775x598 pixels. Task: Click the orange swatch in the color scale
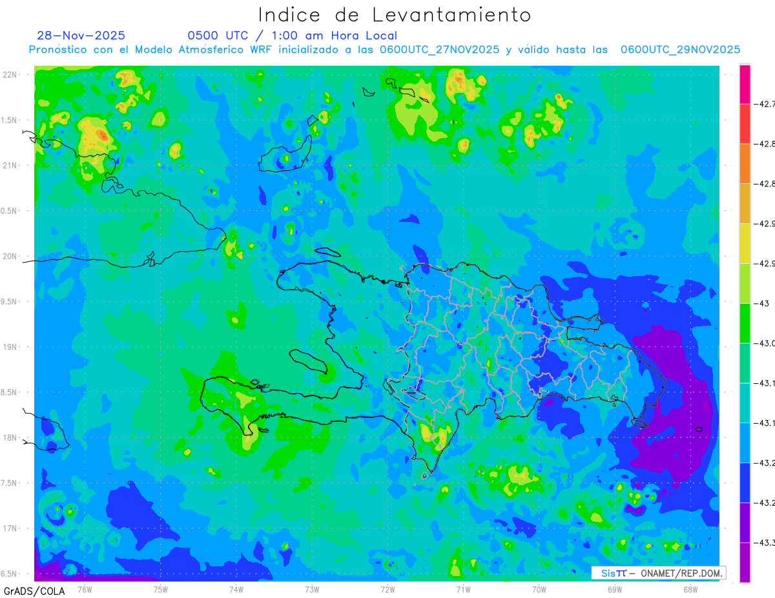click(745, 164)
